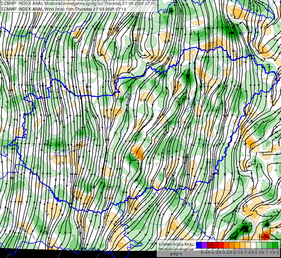Click the MoistureConvergence title line at top
The height and width of the screenshot is (258, 281).
78,3
